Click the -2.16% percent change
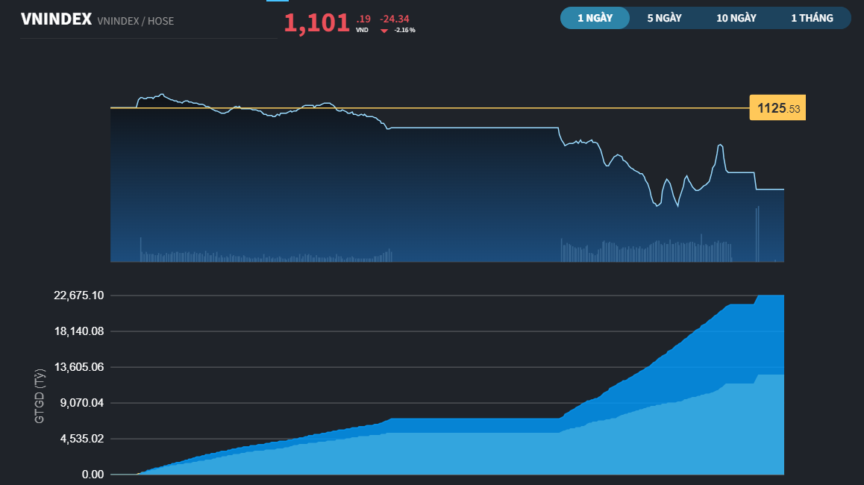Viewport: 864px width, 485px height. tap(405, 31)
